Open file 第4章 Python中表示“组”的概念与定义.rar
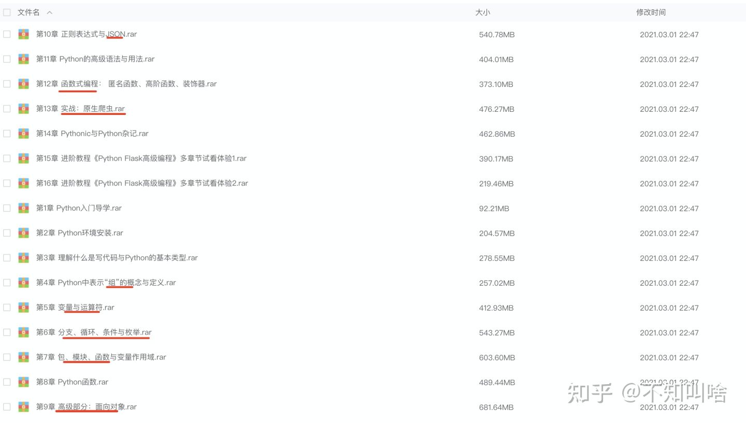 (x=106, y=283)
